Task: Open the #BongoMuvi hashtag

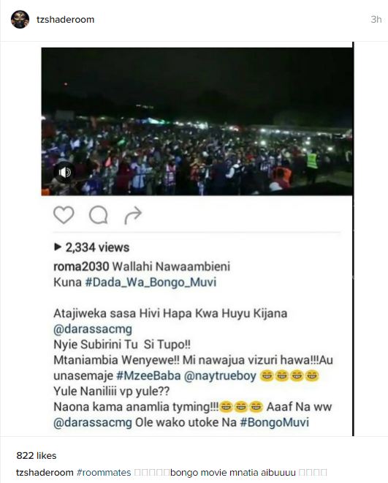Action: coord(274,422)
